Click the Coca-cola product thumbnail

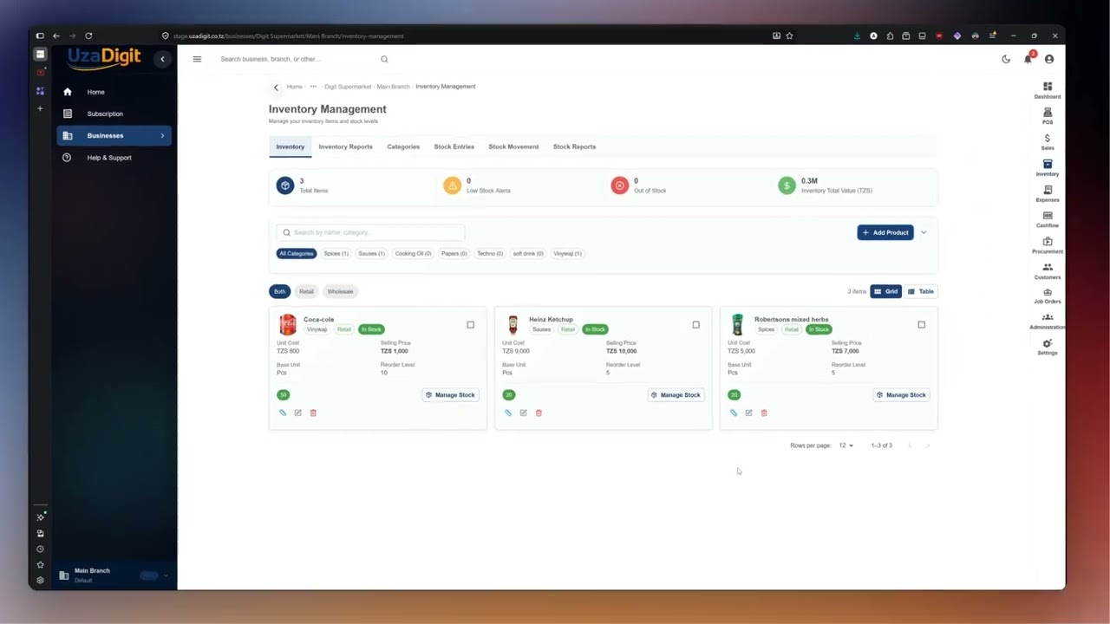287,325
